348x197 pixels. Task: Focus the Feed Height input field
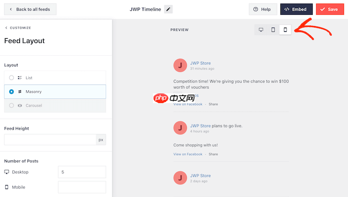50,140
